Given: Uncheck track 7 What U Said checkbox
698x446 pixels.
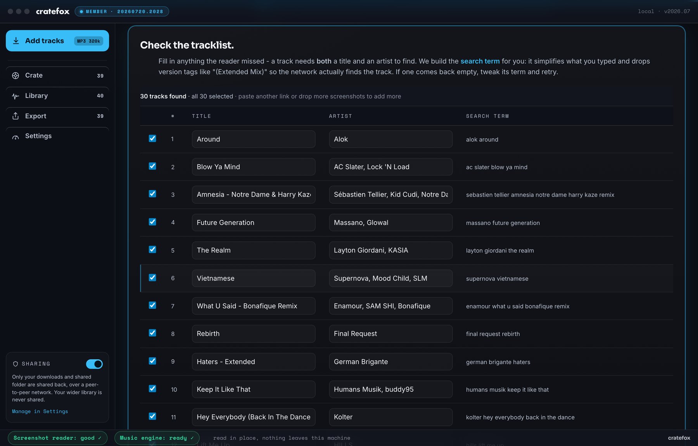Looking at the screenshot, I should point(152,305).
